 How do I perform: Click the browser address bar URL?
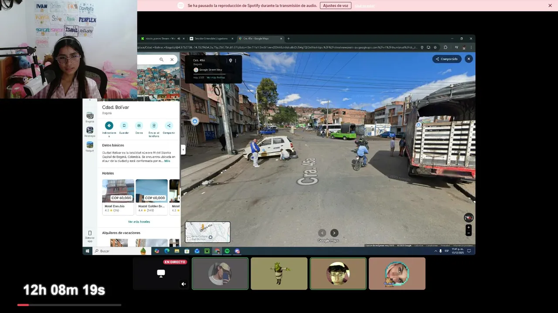pyautogui.click(x=278, y=47)
